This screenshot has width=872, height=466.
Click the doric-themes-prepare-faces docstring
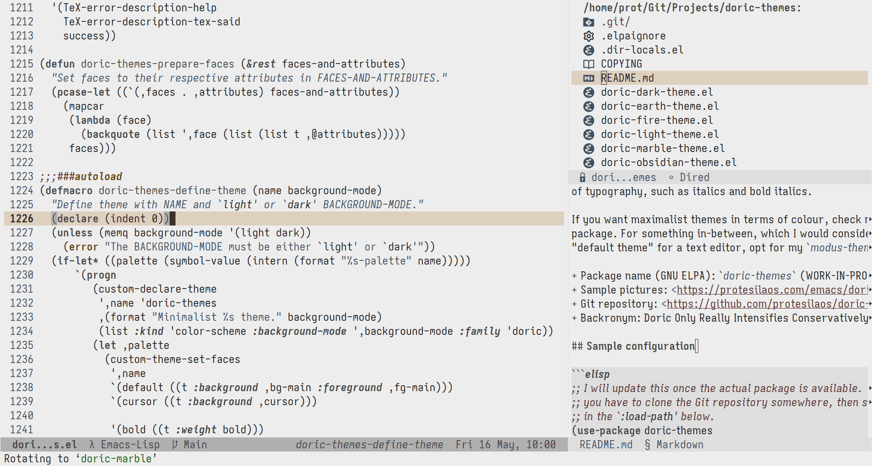pyautogui.click(x=249, y=78)
